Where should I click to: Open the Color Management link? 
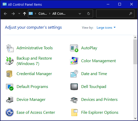(98, 61)
